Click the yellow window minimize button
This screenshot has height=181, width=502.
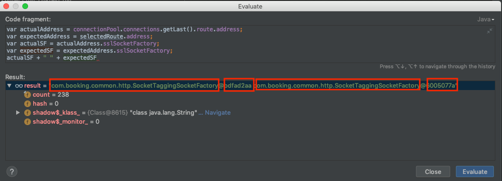(x=16, y=6)
